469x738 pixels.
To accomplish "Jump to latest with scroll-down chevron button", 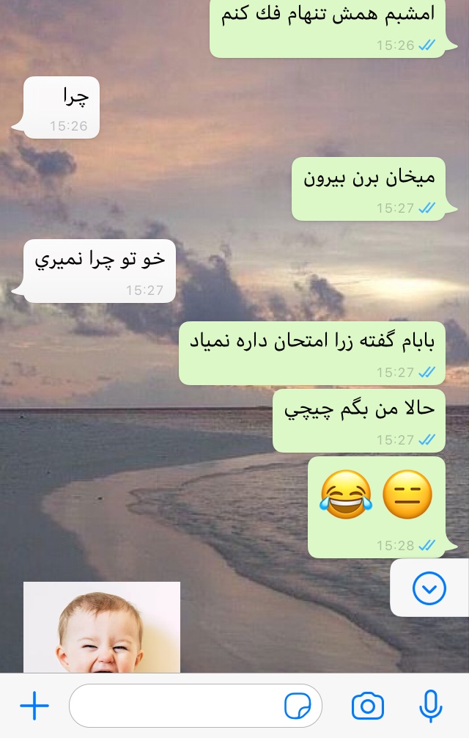I will 429,588.
